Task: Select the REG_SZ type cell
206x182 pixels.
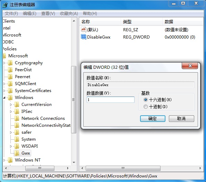Action: click(131, 30)
